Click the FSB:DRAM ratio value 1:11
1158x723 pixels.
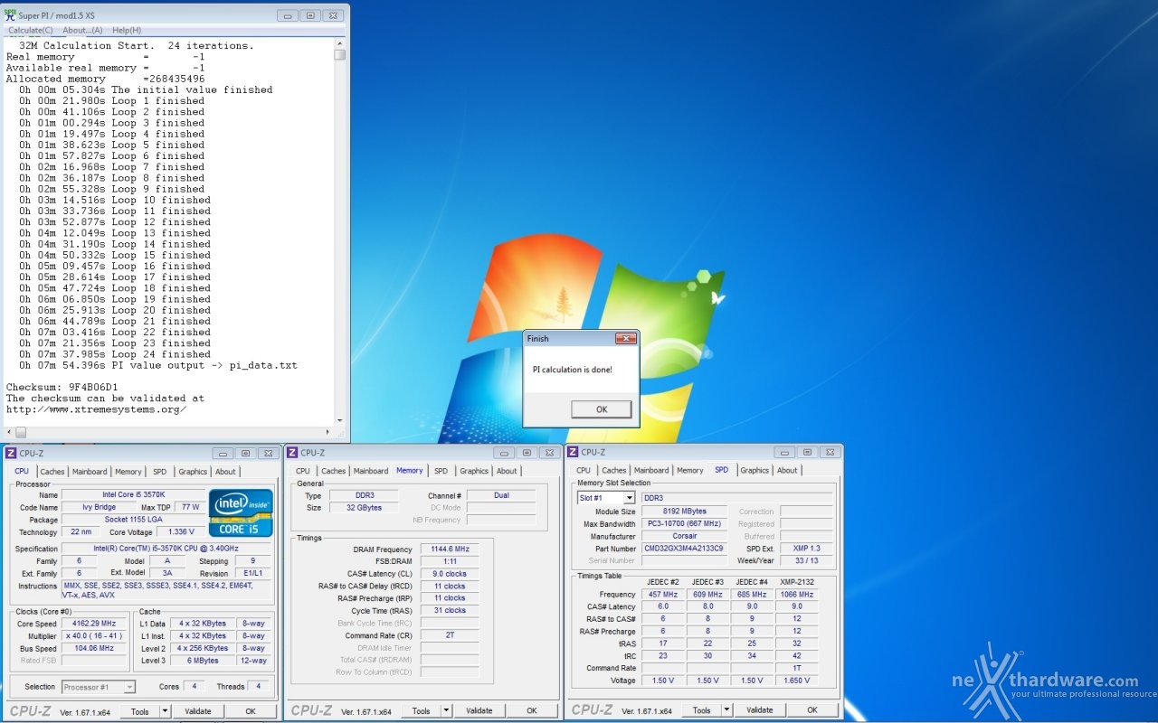coord(450,561)
